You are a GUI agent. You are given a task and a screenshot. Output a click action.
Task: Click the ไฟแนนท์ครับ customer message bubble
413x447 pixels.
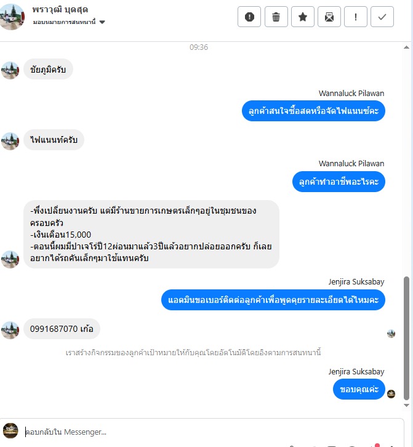point(54,140)
